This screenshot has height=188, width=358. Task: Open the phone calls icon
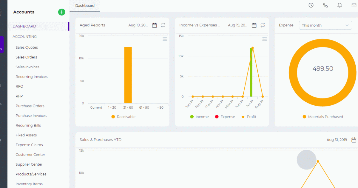click(x=325, y=5)
